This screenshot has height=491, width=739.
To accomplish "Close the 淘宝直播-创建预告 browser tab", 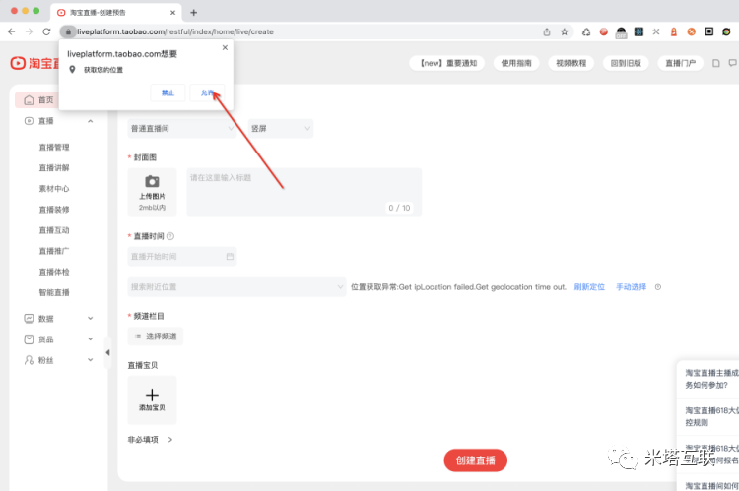I will tap(172, 13).
